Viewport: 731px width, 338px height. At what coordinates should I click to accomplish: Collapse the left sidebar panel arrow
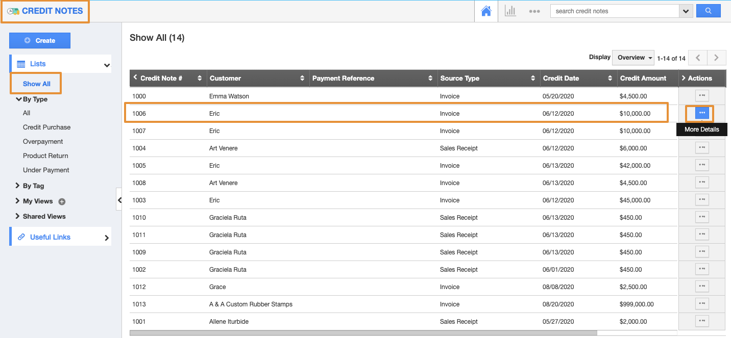[x=119, y=200]
